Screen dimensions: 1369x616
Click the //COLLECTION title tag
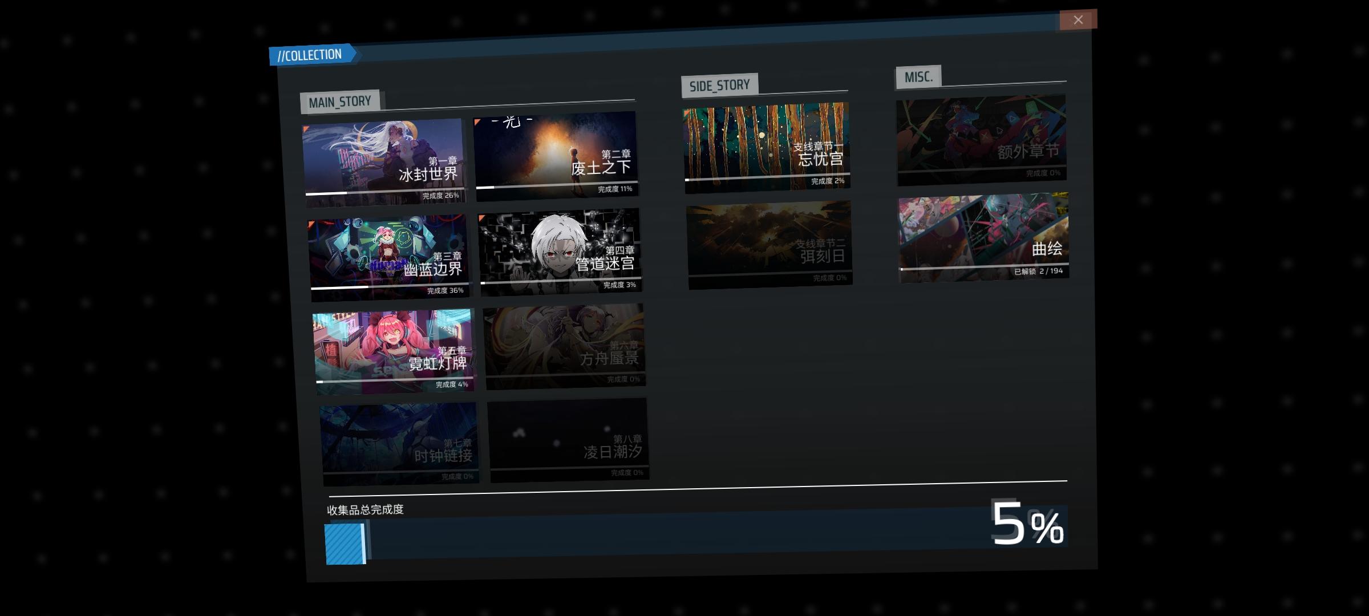click(x=310, y=55)
